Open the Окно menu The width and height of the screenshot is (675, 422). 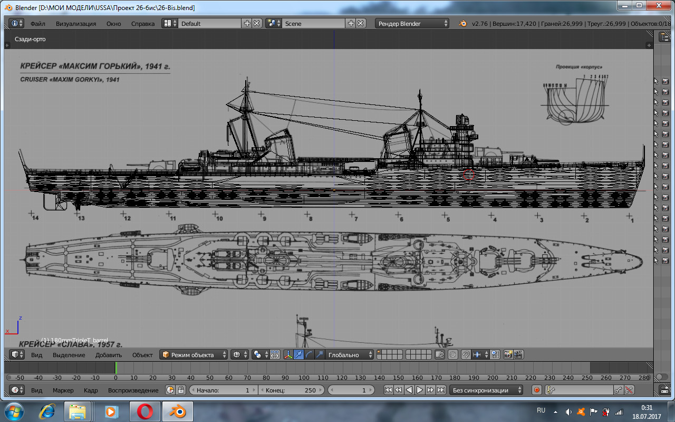pyautogui.click(x=113, y=24)
